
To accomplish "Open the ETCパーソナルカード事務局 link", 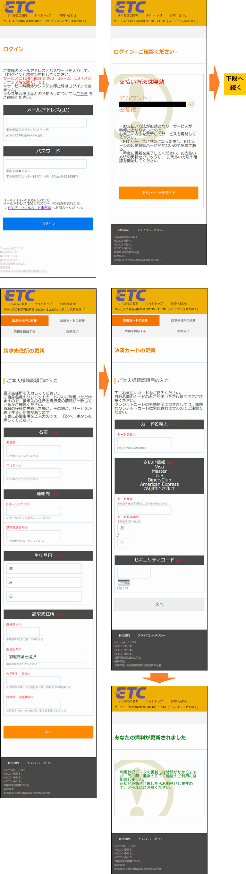I will [x=29, y=208].
